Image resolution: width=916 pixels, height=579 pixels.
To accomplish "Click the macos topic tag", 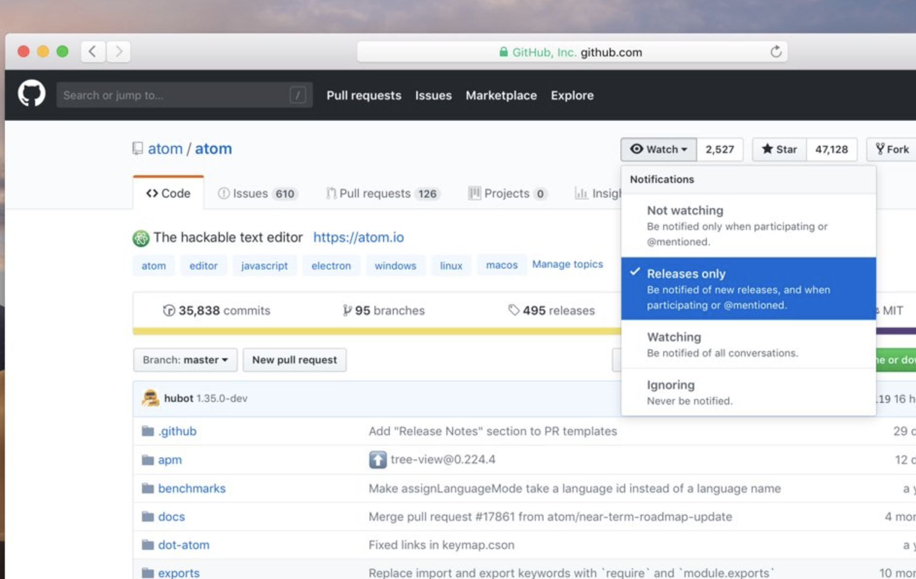I will [502, 266].
